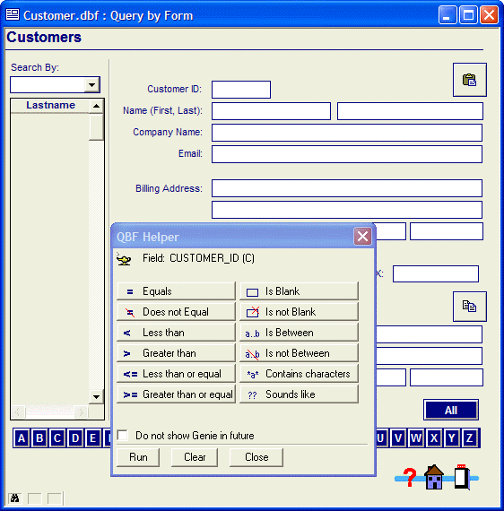Click the binoculars find icon in status bar
The width and height of the screenshot is (504, 511).
[x=15, y=498]
